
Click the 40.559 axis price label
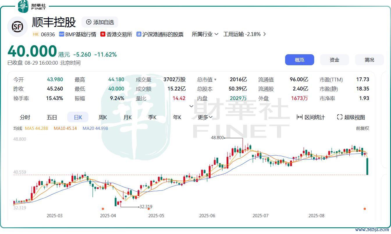coord(19,172)
